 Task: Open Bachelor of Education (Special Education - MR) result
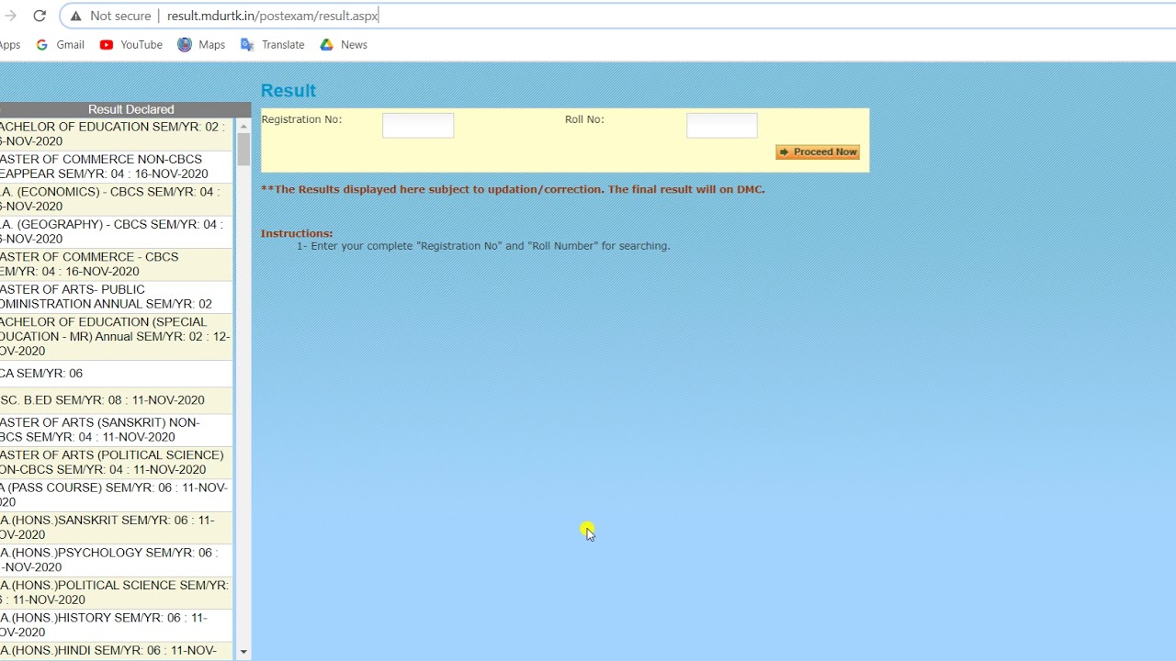click(x=116, y=337)
